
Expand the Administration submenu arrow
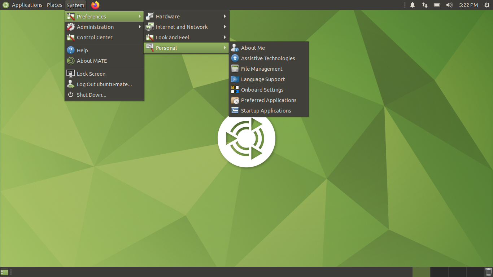coord(140,27)
